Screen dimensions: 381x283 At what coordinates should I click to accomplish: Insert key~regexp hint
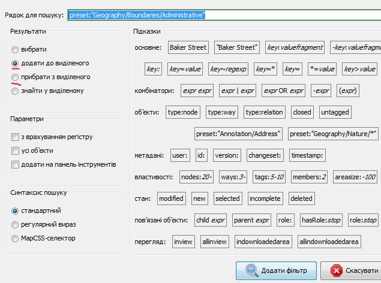pos(228,69)
